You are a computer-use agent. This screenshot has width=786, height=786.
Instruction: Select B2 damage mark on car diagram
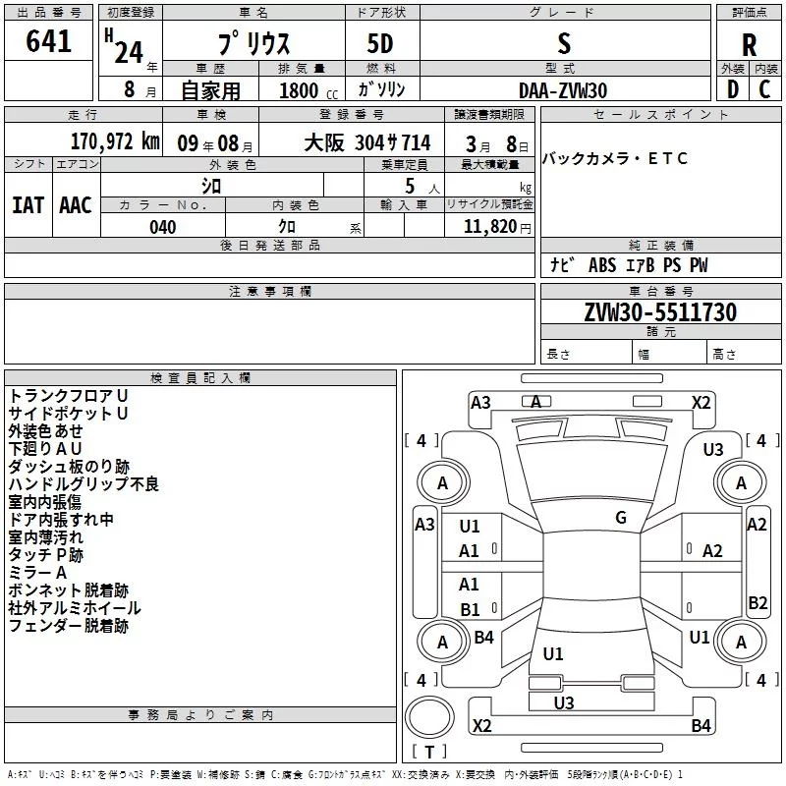point(758,602)
